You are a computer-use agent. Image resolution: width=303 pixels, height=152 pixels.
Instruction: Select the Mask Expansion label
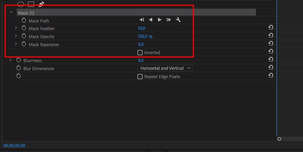pos(44,45)
